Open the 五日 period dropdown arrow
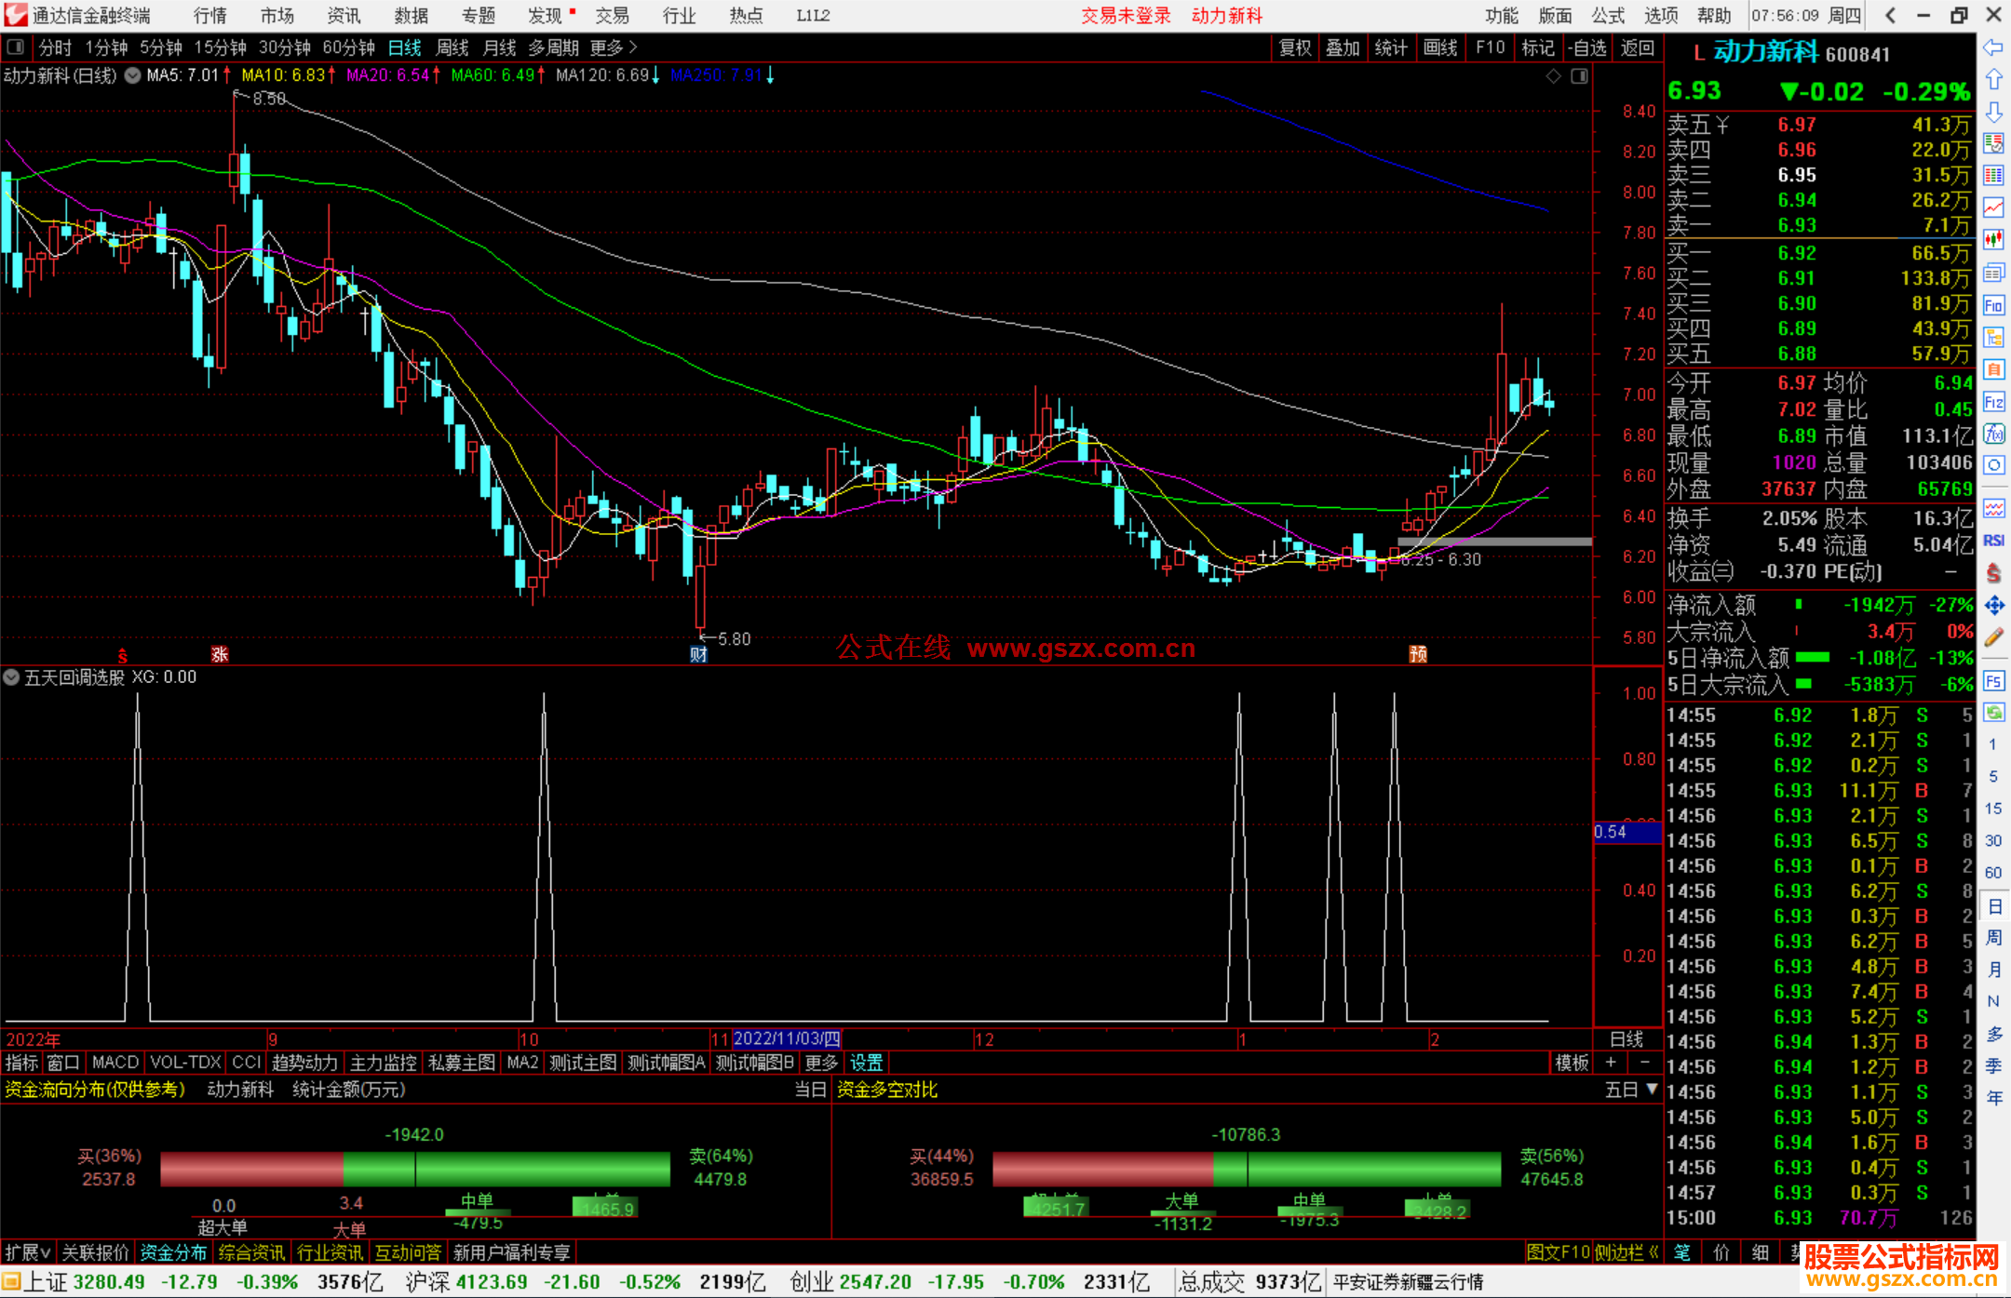Viewport: 2011px width, 1298px height. 1653,1089
